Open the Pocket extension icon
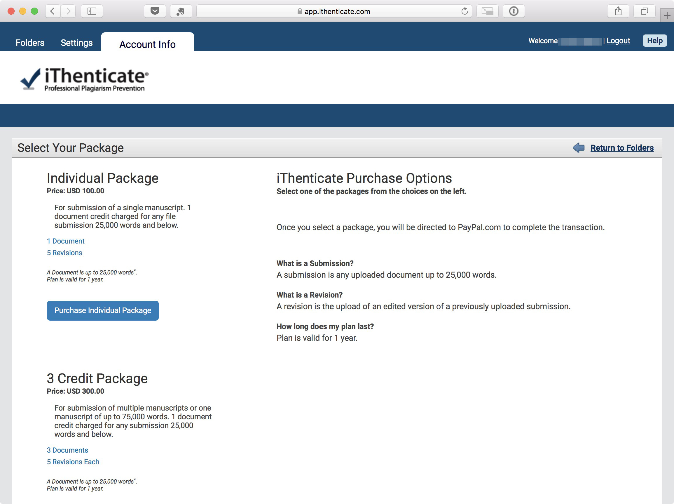 155,11
